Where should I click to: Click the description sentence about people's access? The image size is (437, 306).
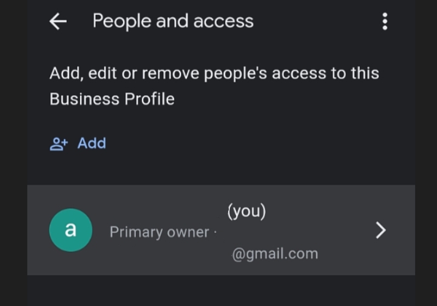coord(214,86)
